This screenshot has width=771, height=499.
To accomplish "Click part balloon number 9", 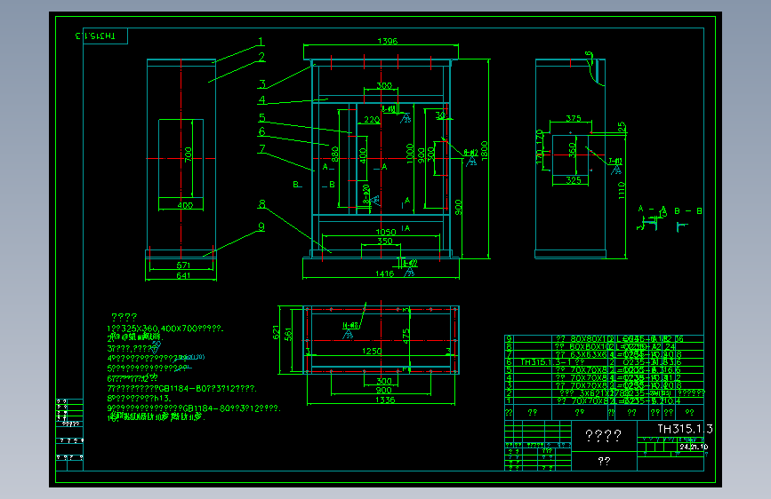I will [x=261, y=226].
